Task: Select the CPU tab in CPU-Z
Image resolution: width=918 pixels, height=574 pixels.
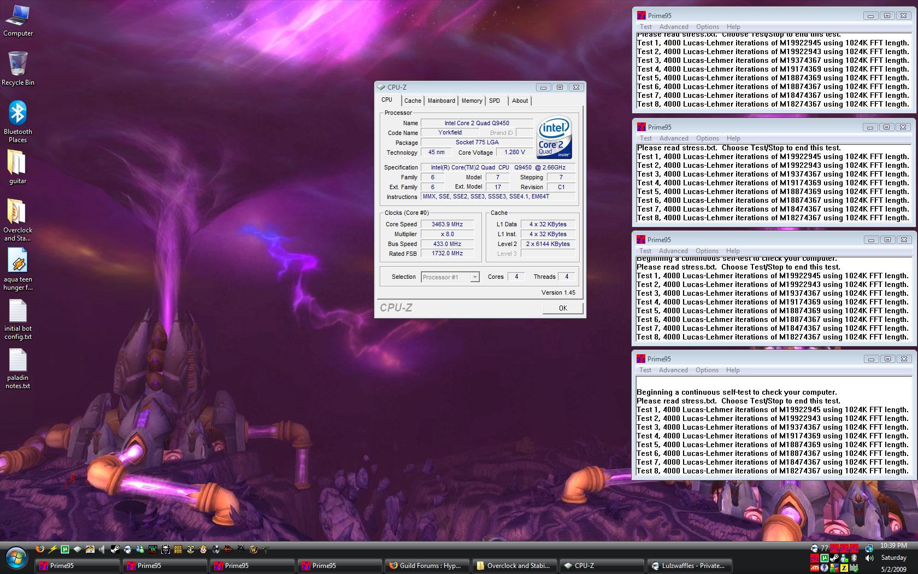Action: coord(387,99)
